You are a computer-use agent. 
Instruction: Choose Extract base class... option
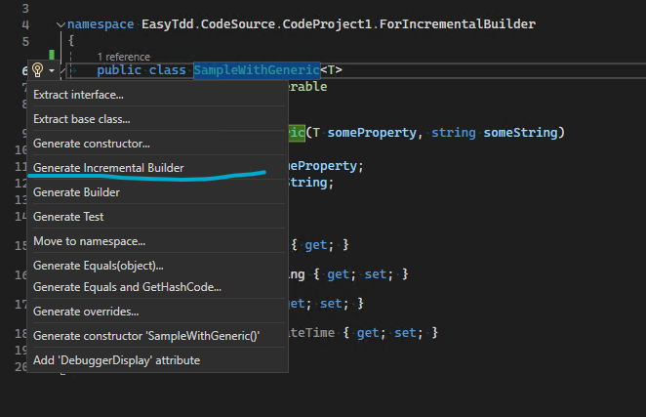(x=156, y=119)
